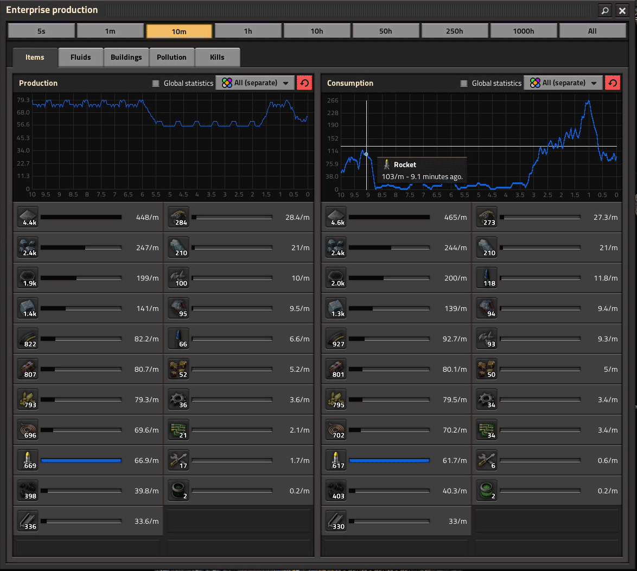
Task: Set the time range to 1h
Action: 248,31
